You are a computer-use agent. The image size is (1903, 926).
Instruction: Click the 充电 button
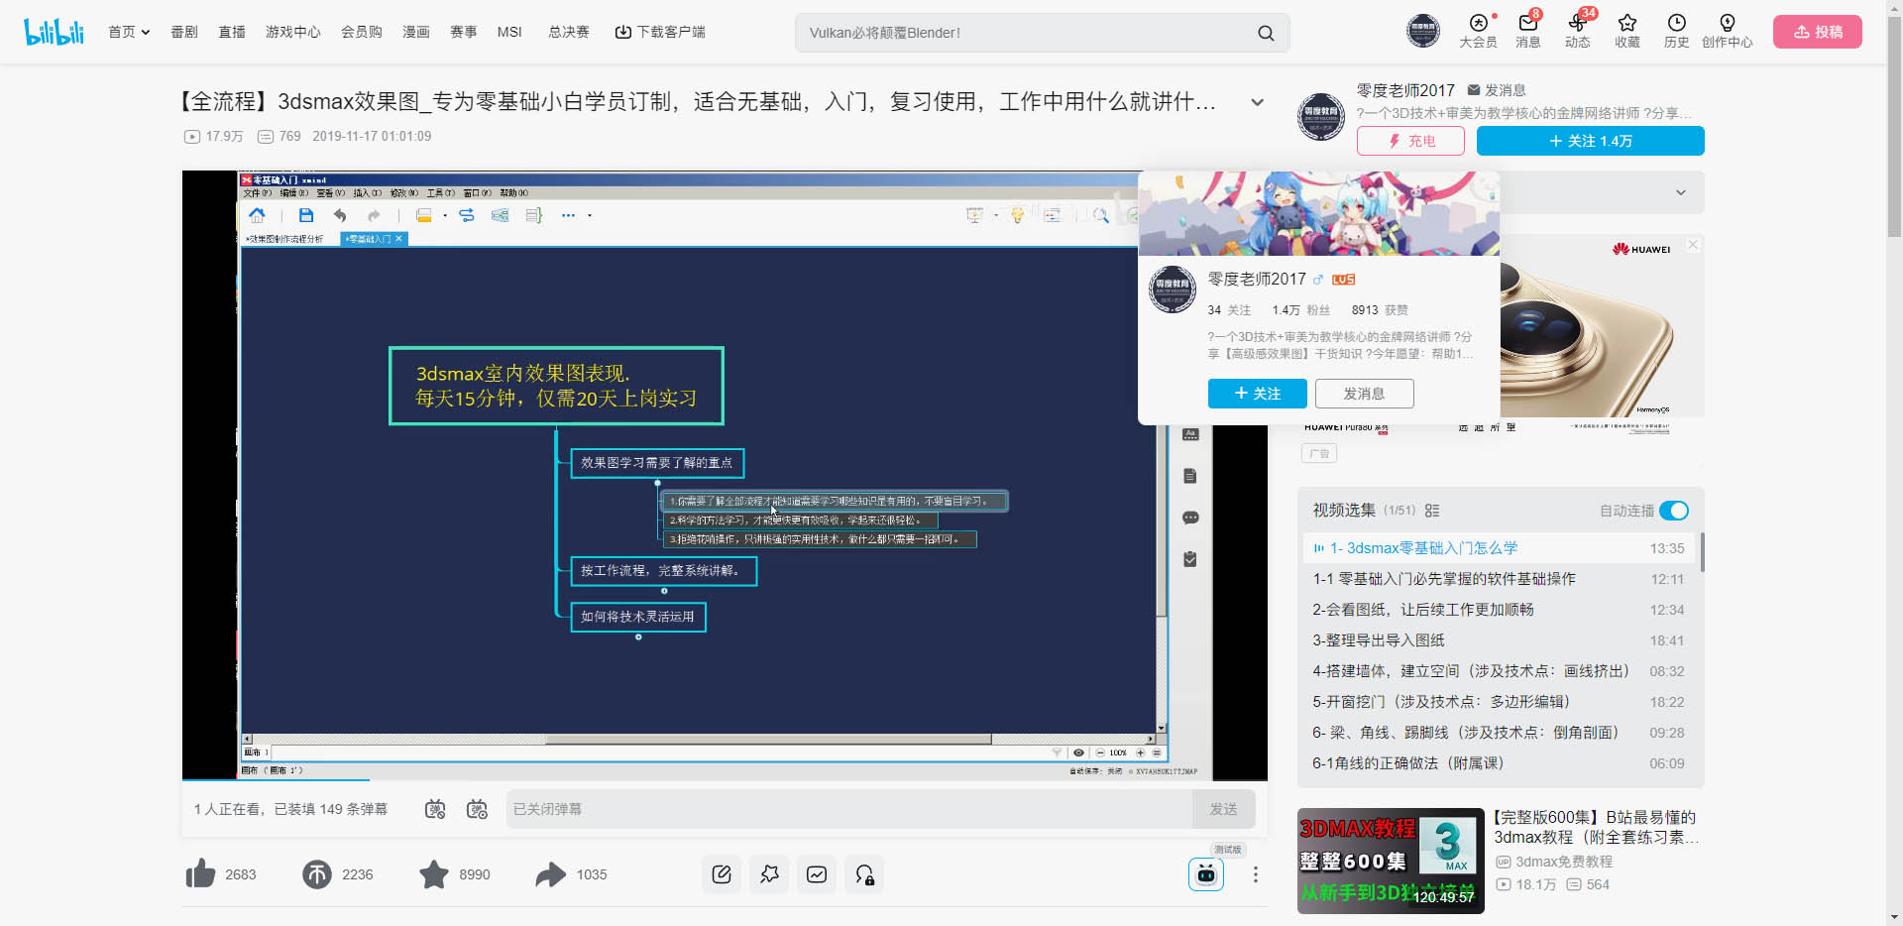pyautogui.click(x=1410, y=141)
